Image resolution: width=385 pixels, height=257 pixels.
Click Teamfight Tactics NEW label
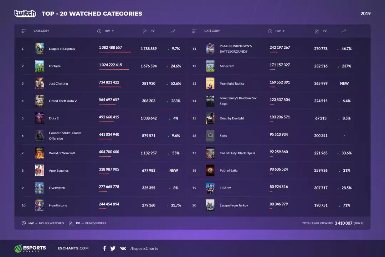(344, 84)
